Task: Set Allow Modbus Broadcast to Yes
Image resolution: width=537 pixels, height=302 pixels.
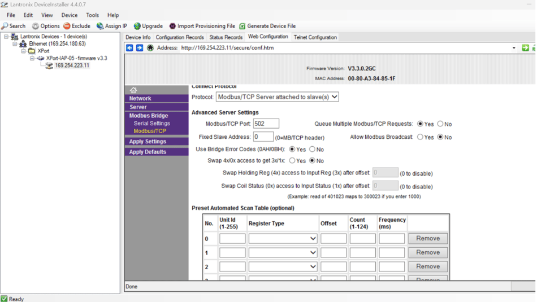Action: (x=420, y=137)
